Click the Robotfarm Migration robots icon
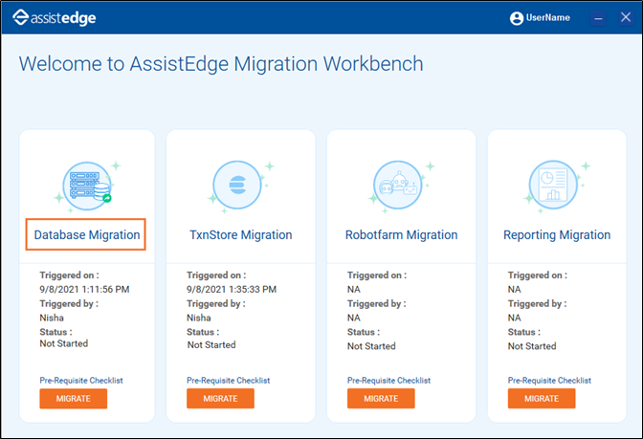Image resolution: width=643 pixels, height=439 pixels. (x=398, y=185)
